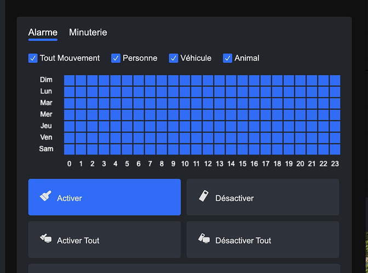Click the brush icon on Activer Tout

(45, 239)
